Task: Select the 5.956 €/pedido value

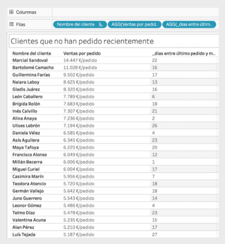Action: point(79,177)
